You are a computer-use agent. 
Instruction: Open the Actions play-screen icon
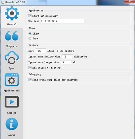pos(12,102)
